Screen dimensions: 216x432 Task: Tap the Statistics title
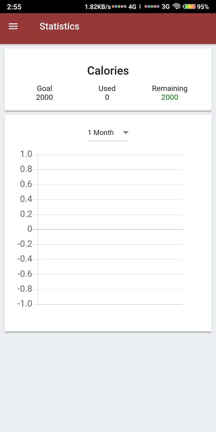tap(59, 26)
